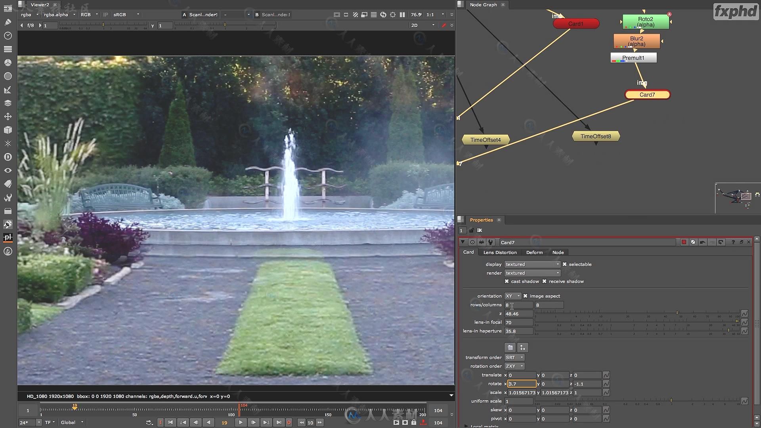Screen dimensions: 761x428
Task: Click the rotate X input field for Card7
Action: point(520,384)
